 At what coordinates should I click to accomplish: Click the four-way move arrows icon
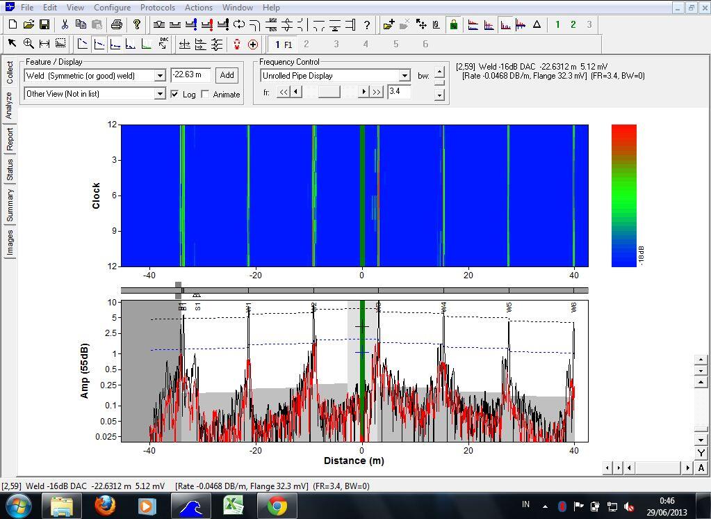tap(421, 24)
